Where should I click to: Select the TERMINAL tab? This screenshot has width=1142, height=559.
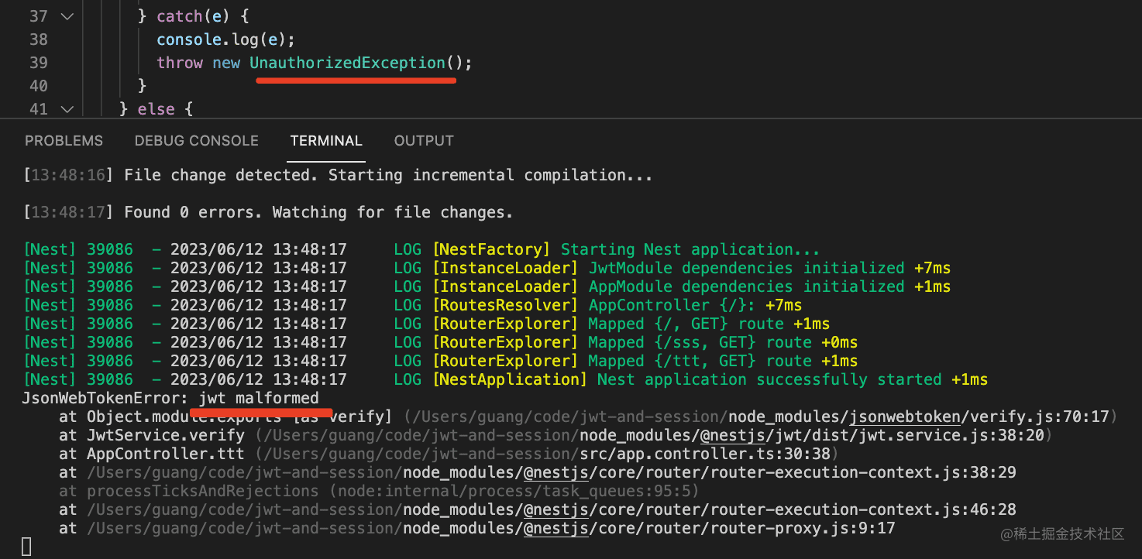pyautogui.click(x=326, y=141)
